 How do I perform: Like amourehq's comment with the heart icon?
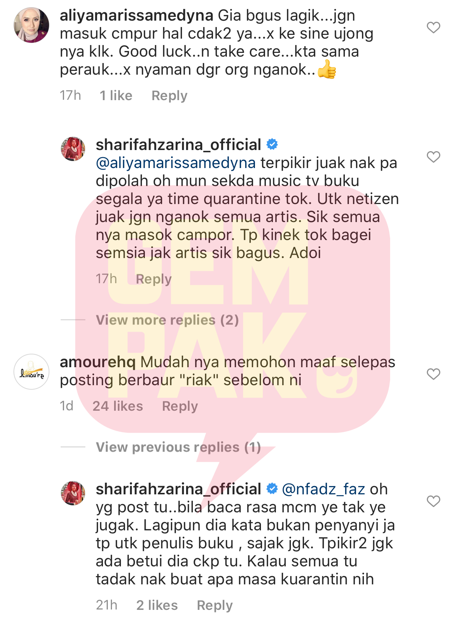click(434, 374)
